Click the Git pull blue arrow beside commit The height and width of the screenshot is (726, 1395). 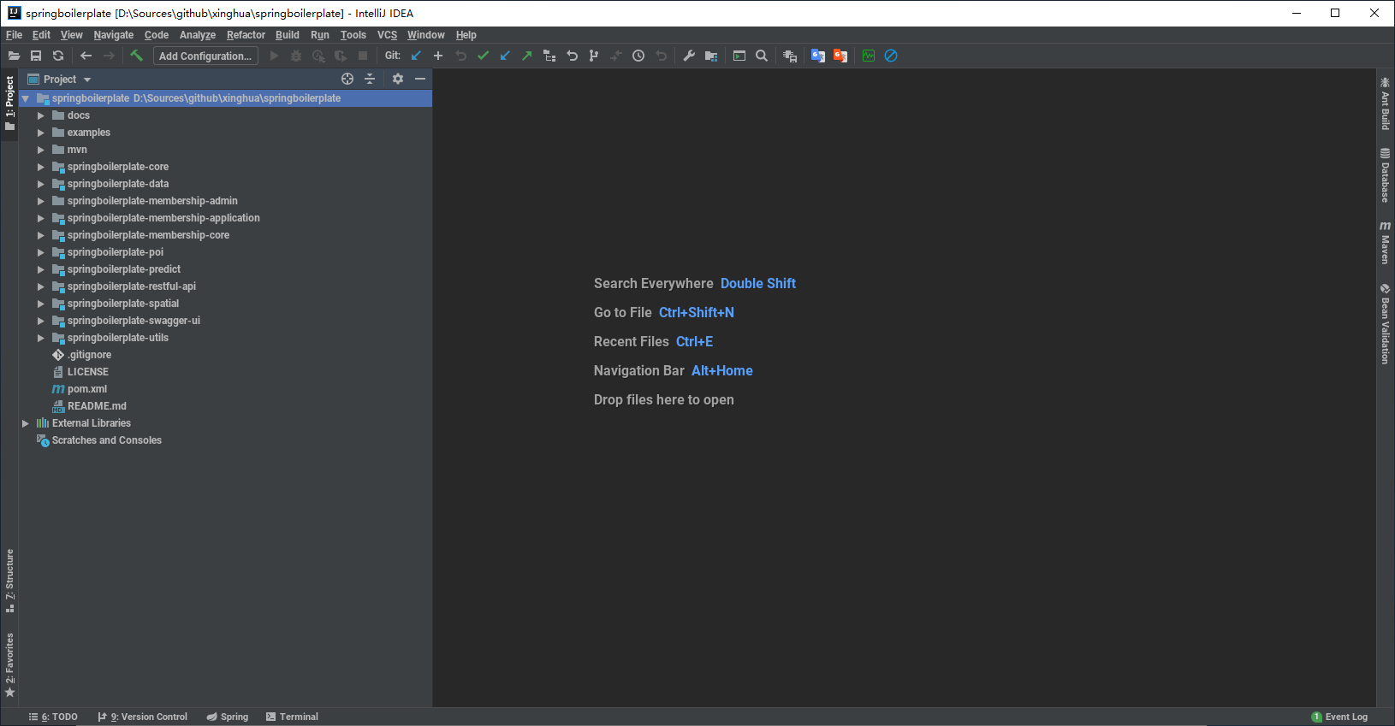(505, 56)
